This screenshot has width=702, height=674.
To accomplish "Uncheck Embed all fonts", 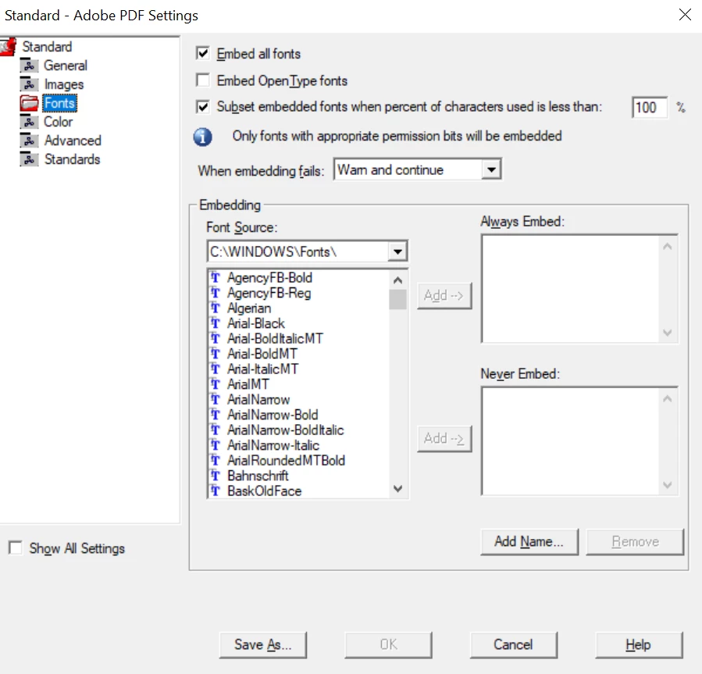I will [x=203, y=54].
